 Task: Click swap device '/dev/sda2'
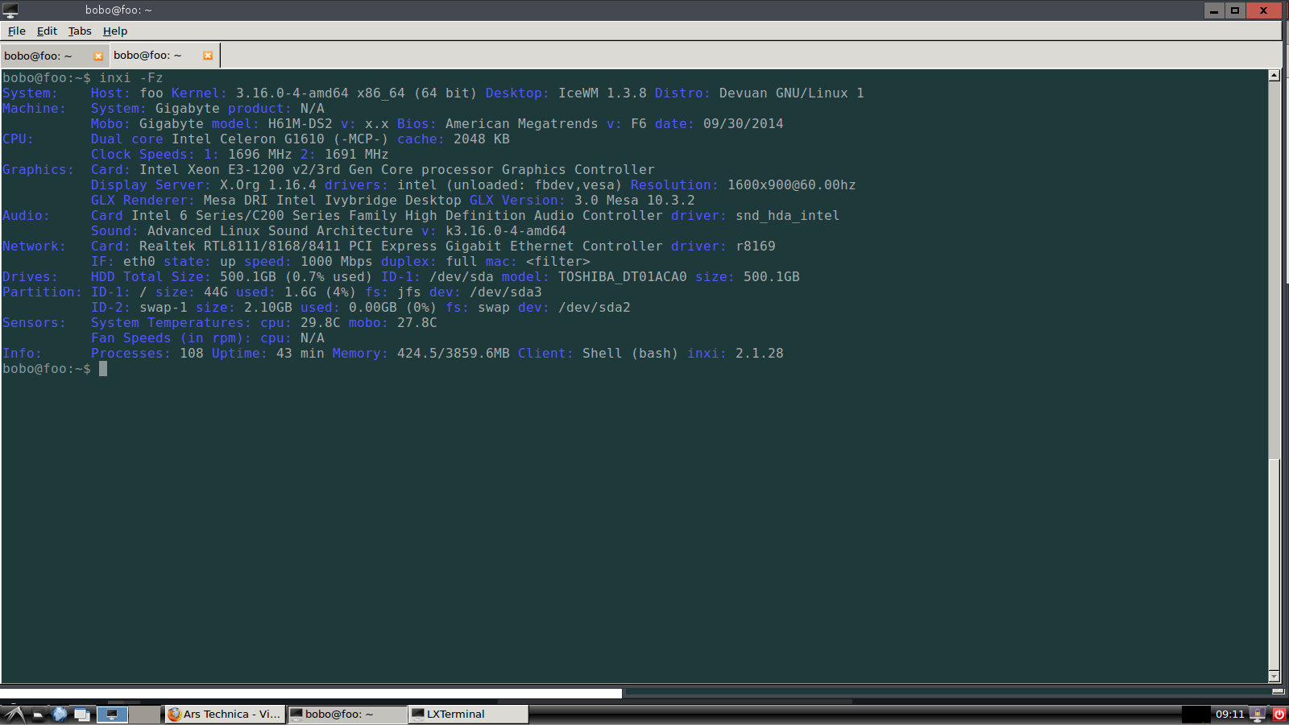pos(595,308)
